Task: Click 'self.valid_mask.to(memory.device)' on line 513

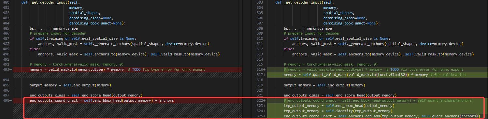Action: click(440, 54)
